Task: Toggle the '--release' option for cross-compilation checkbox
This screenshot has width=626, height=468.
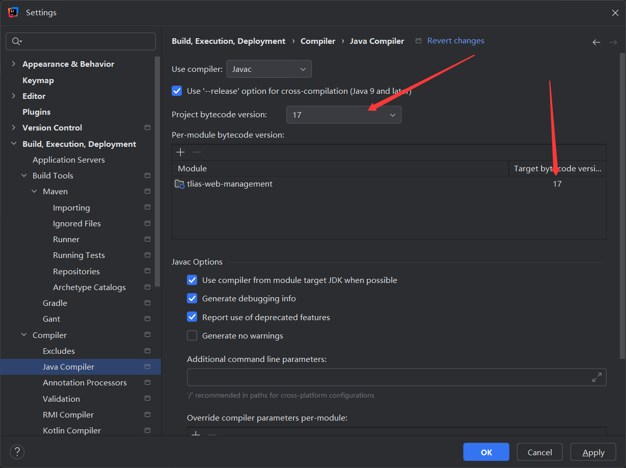Action: coord(177,91)
